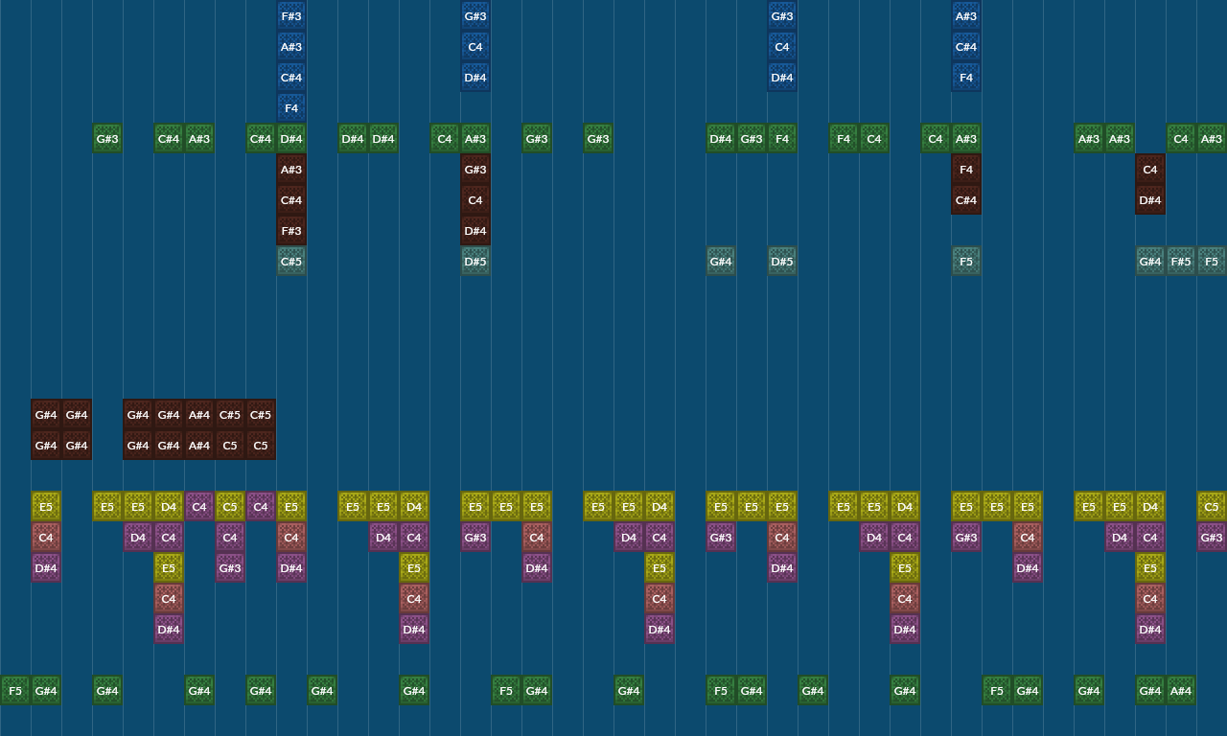1227x736 pixels.
Task: Click green D#4 note directly below blue F4
Action: coord(291,139)
